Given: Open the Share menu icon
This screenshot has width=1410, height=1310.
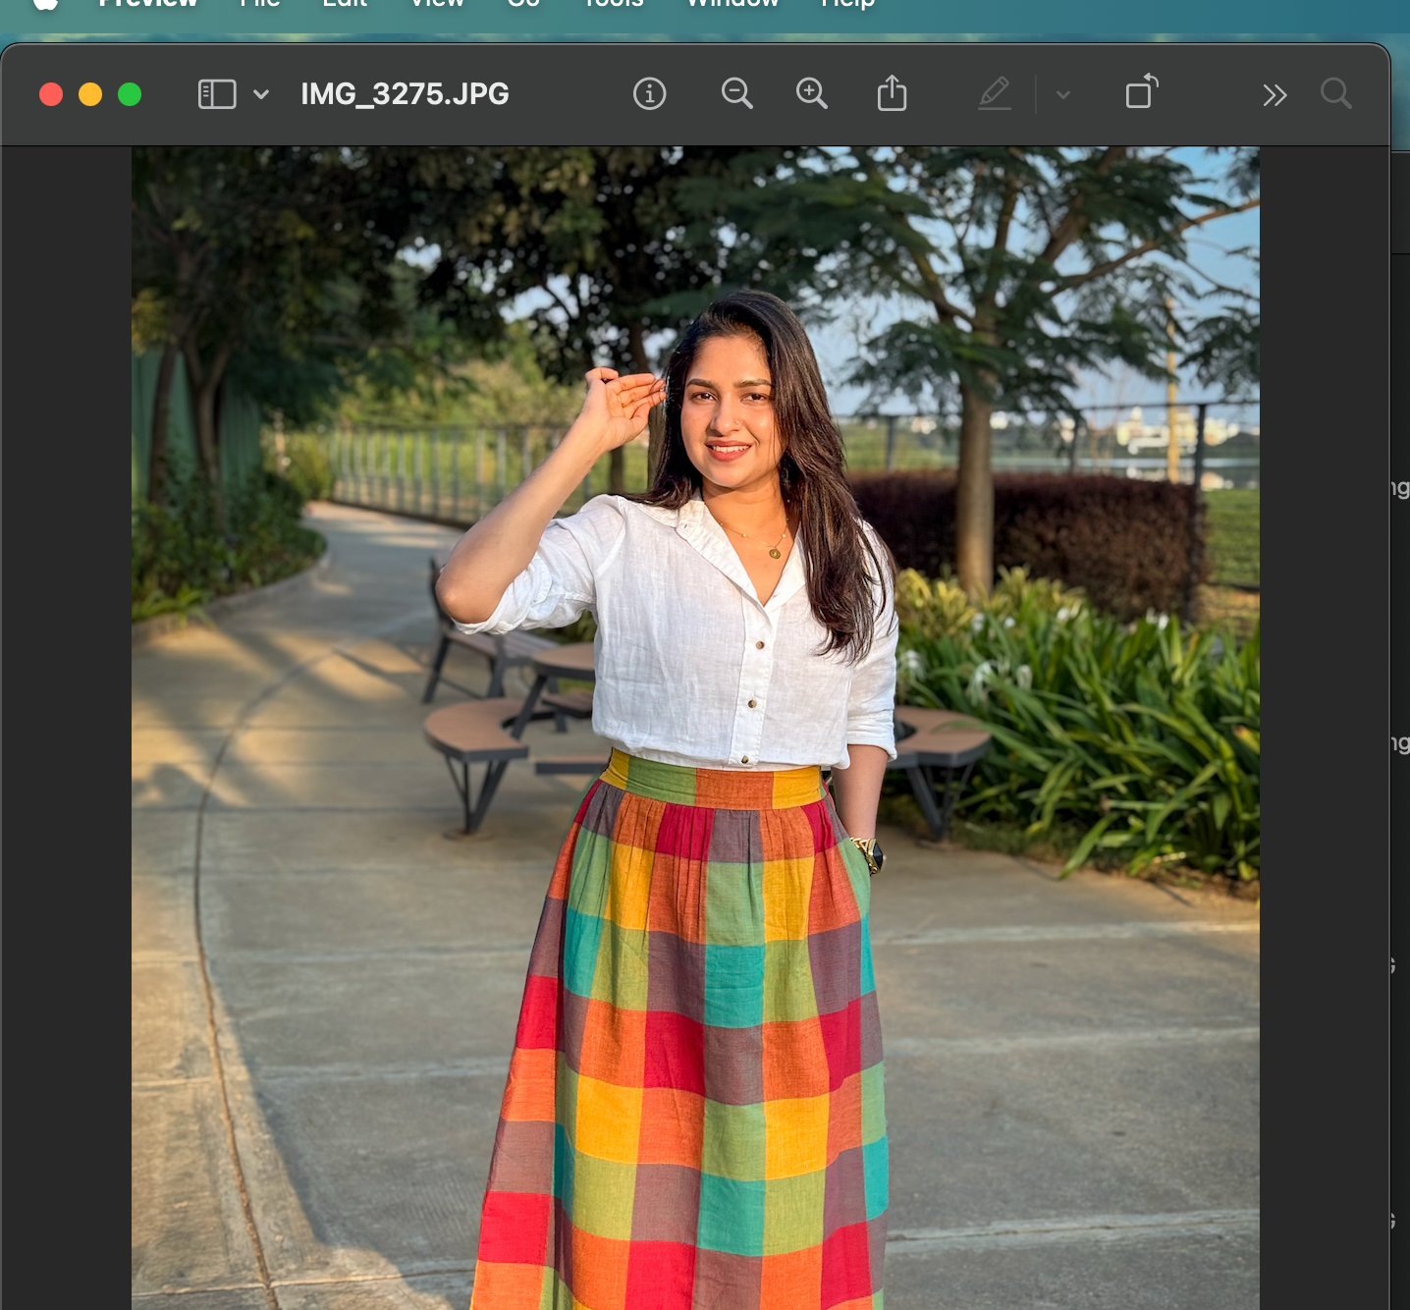Looking at the screenshot, I should point(892,94).
